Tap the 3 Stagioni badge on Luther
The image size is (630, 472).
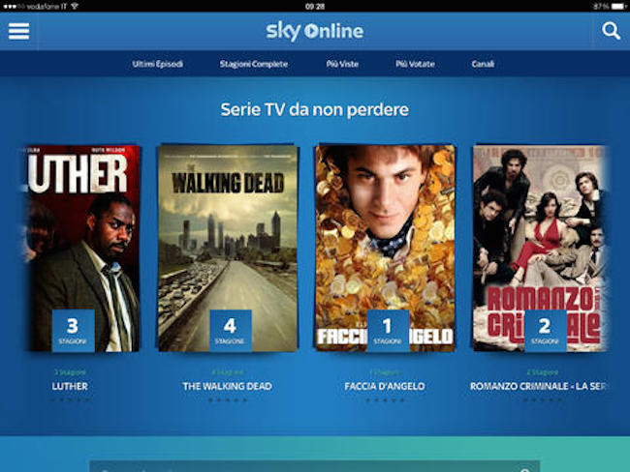point(73,331)
